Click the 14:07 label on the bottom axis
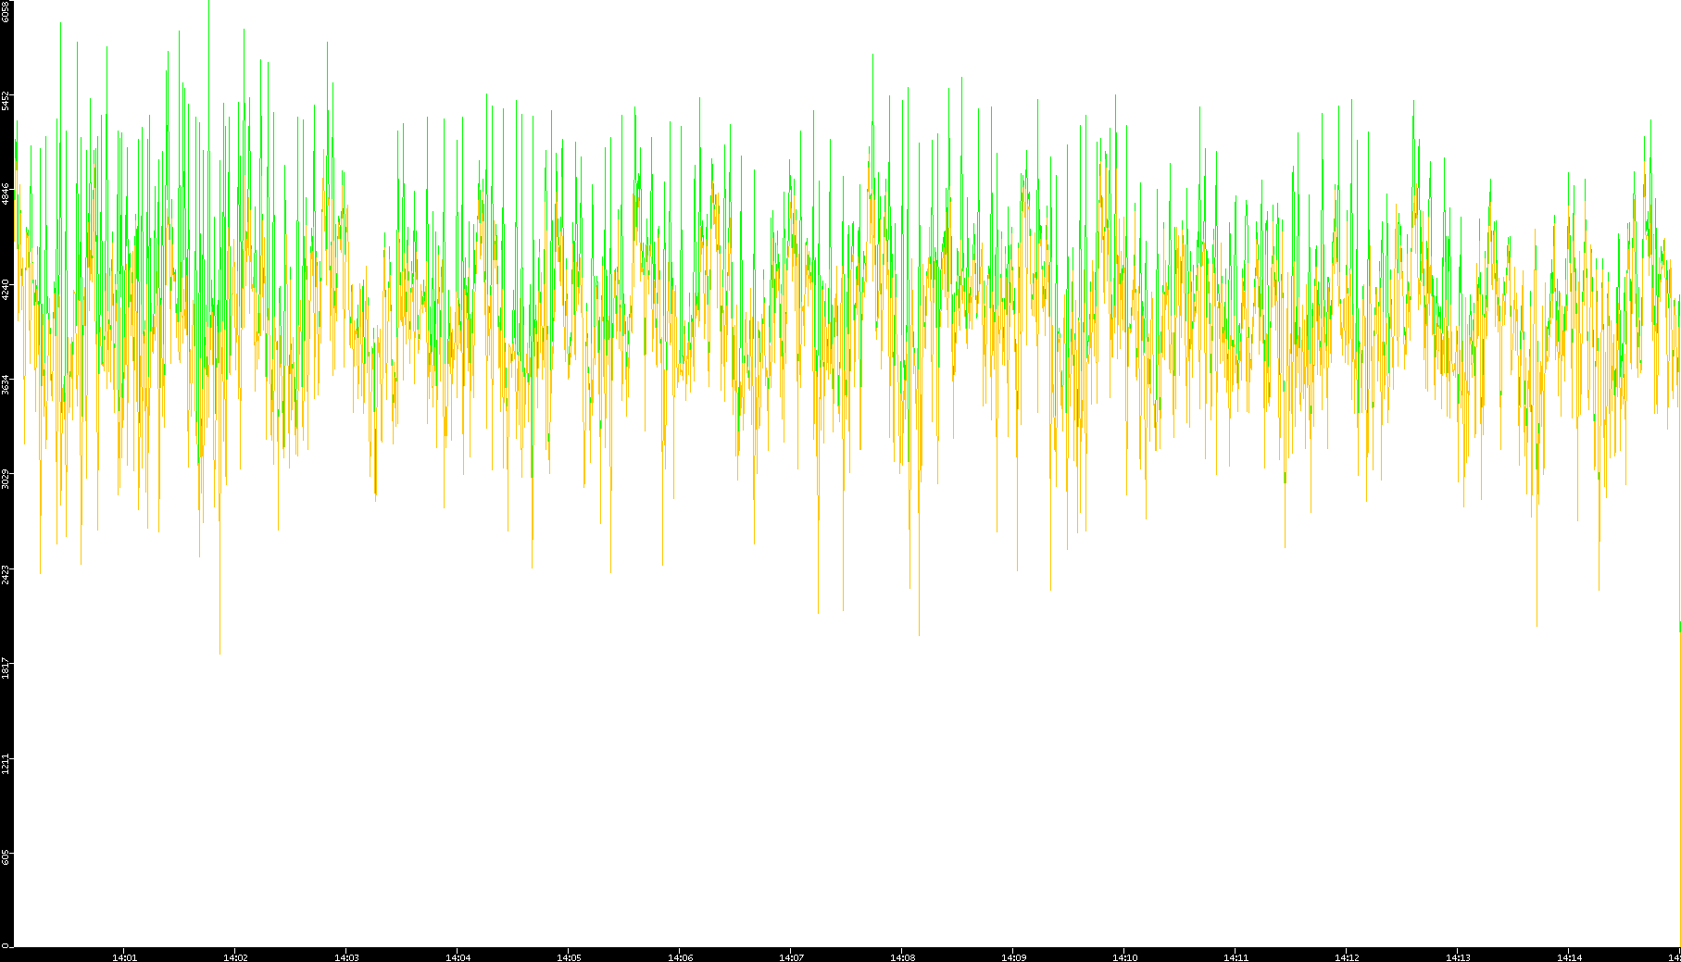 coord(791,957)
